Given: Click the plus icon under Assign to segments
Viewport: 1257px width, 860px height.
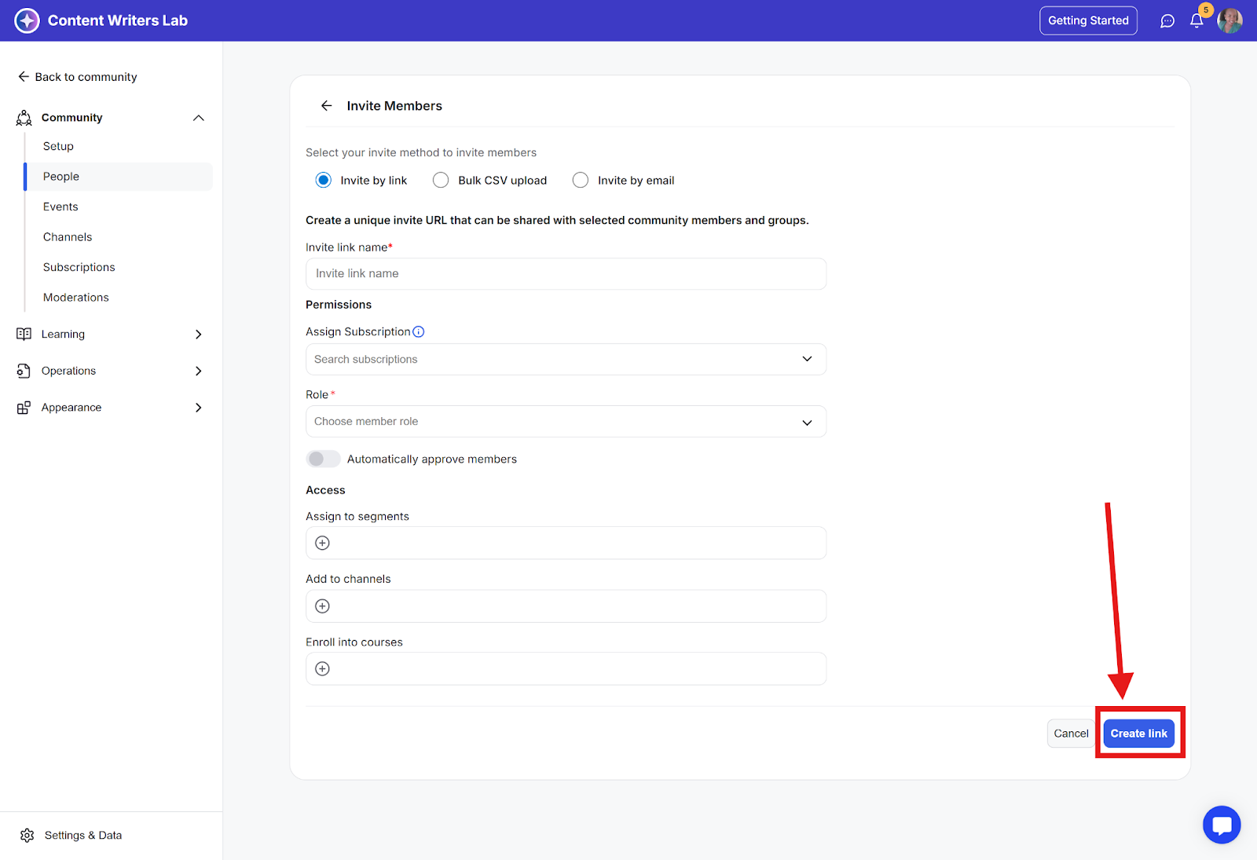Looking at the screenshot, I should 322,543.
